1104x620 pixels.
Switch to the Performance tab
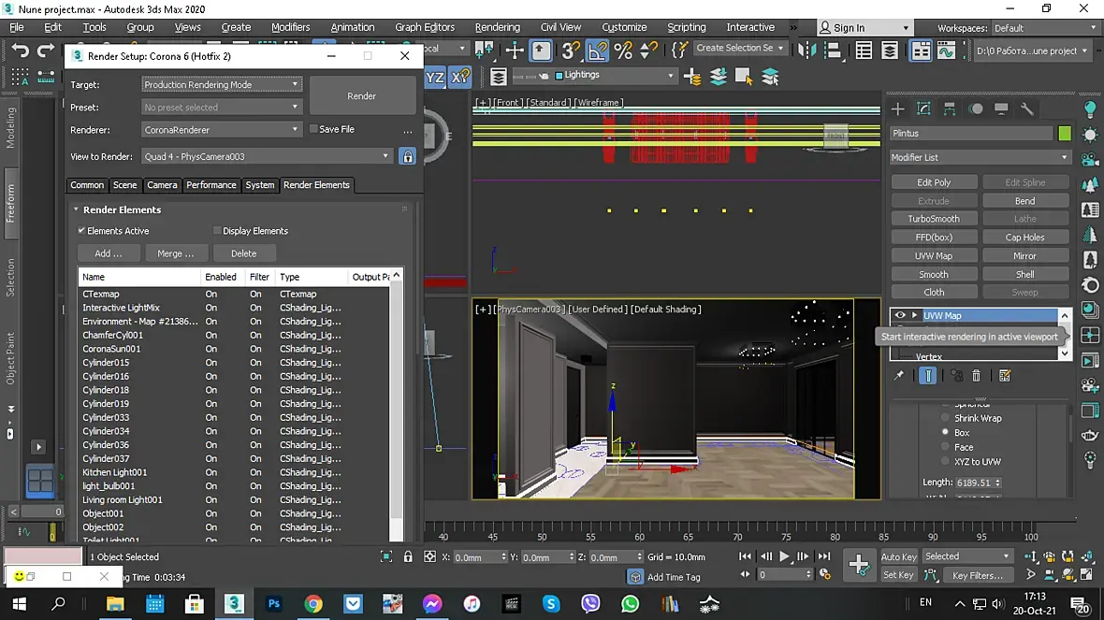211,185
